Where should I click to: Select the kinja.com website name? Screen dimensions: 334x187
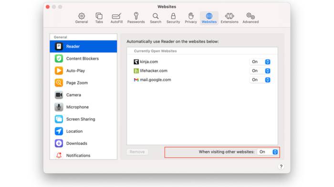(x=149, y=62)
